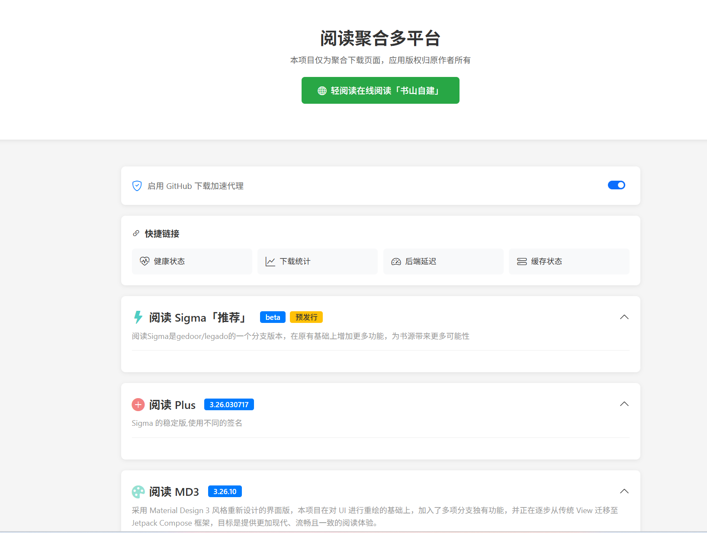Click version badge 3.26.10 on 阅读 MD3
The height and width of the screenshot is (533, 707).
point(225,491)
